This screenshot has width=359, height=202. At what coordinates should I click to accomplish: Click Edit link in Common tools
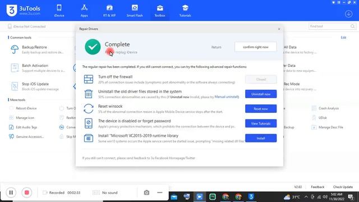[x=343, y=38]
